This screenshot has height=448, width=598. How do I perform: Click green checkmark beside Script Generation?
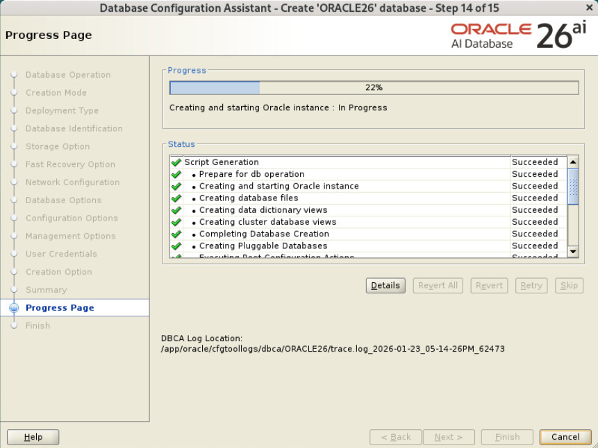[x=176, y=162]
